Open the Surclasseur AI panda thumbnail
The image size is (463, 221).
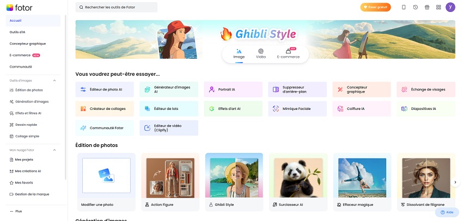(x=298, y=178)
